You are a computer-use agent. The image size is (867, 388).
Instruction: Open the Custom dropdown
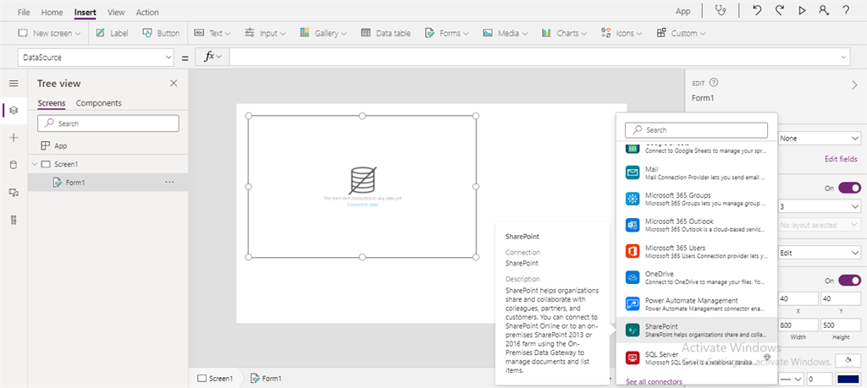click(681, 33)
